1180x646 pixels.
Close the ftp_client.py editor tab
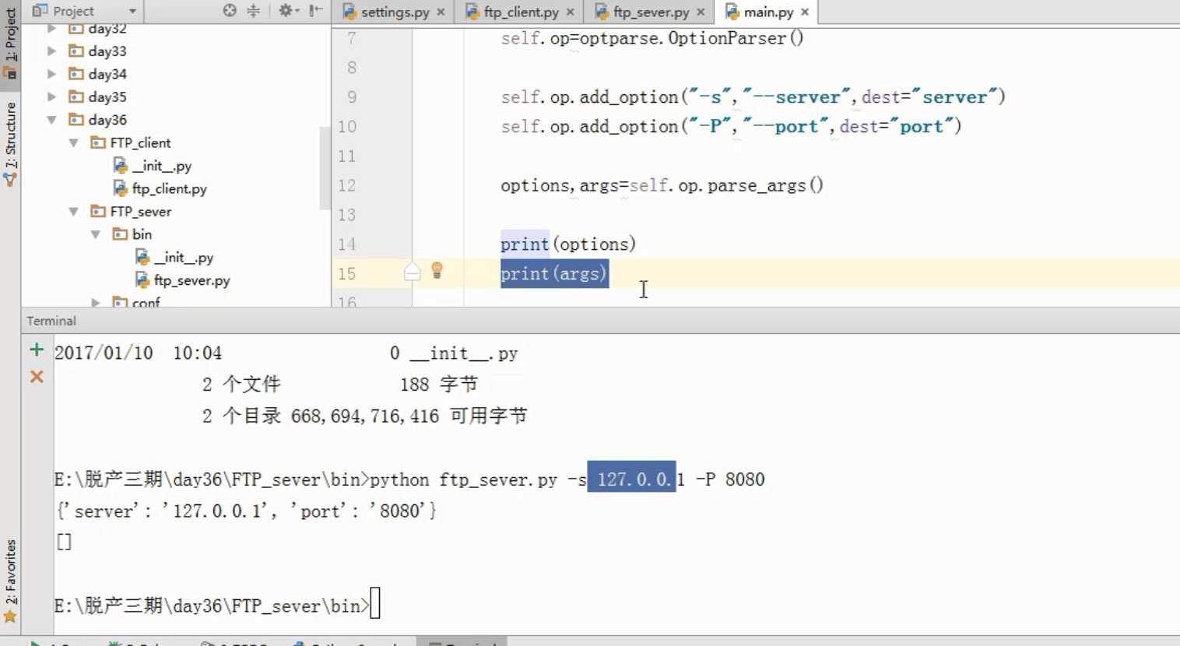tap(570, 12)
